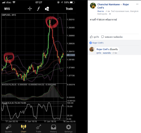Click the 0.00376 MACD axis label
The width and height of the screenshot is (141, 133).
coord(71,85)
